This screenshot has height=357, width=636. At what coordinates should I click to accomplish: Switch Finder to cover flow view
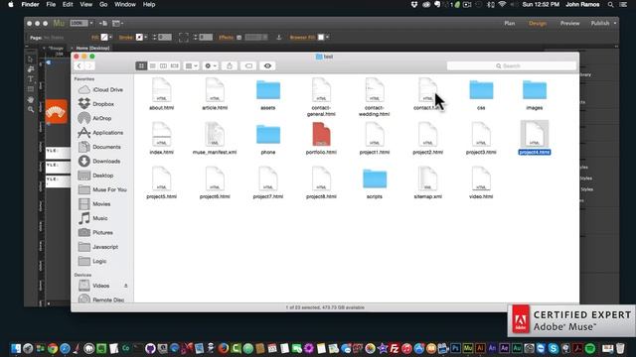pos(175,66)
